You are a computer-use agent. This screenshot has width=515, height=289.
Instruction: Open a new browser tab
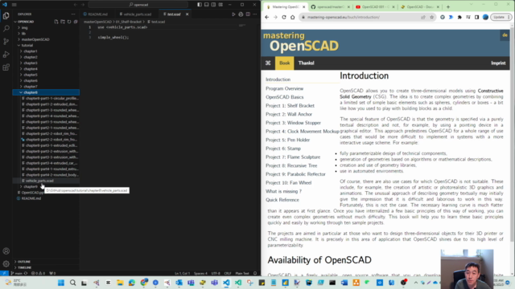tap(448, 7)
